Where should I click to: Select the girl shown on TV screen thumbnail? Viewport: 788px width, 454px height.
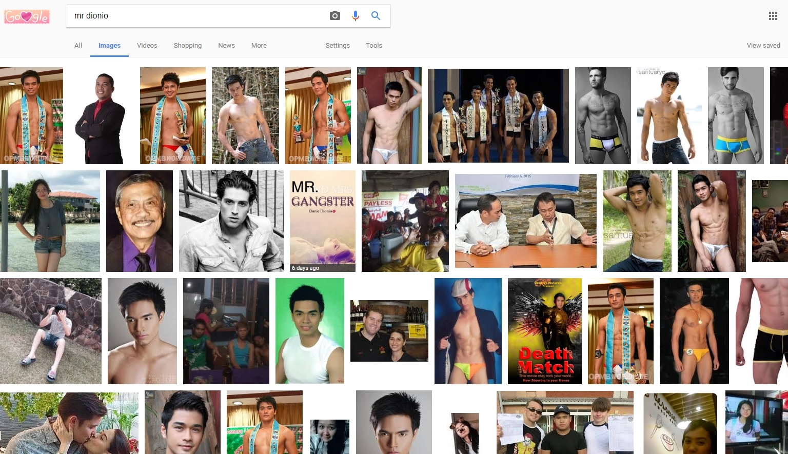[757, 422]
